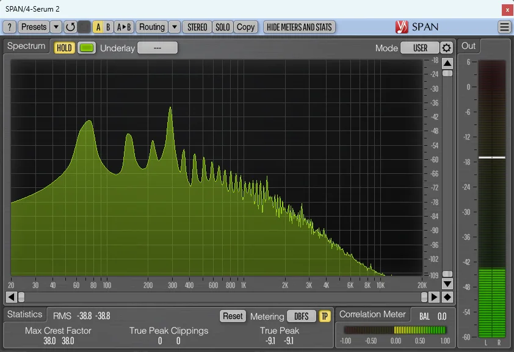
Task: Toggle SOLO monitoring on
Action: 222,27
